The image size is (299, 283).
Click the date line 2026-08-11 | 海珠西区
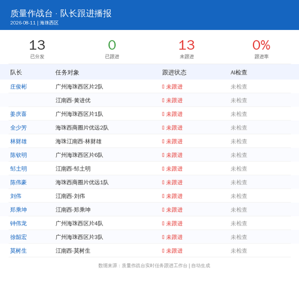click(34, 23)
